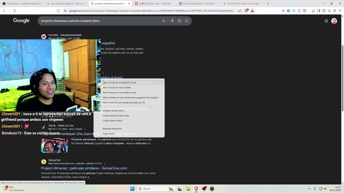Go back with the browser back arrow
Viewport: 344px width, 193px height.
[4, 11]
